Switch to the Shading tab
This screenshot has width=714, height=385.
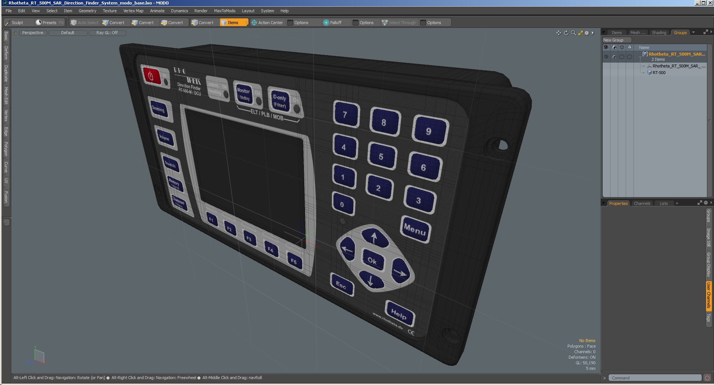click(x=659, y=33)
